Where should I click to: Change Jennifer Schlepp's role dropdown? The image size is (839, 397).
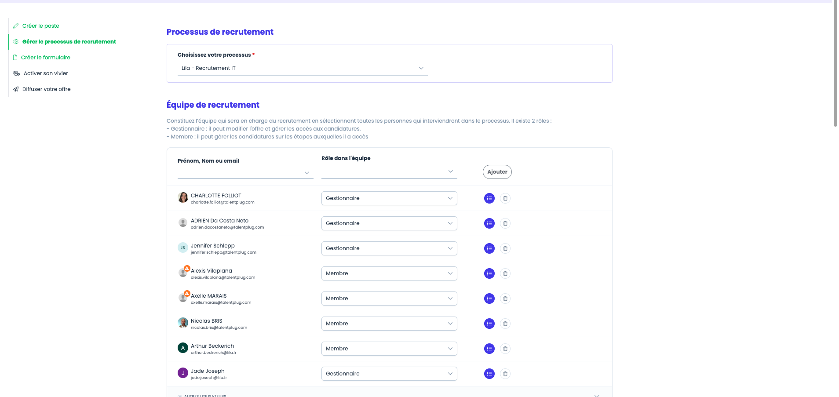[389, 248]
